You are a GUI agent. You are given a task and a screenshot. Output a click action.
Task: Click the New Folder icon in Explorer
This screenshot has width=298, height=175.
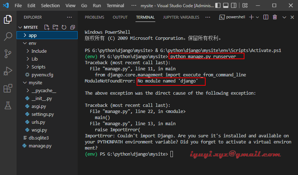(x=55, y=27)
